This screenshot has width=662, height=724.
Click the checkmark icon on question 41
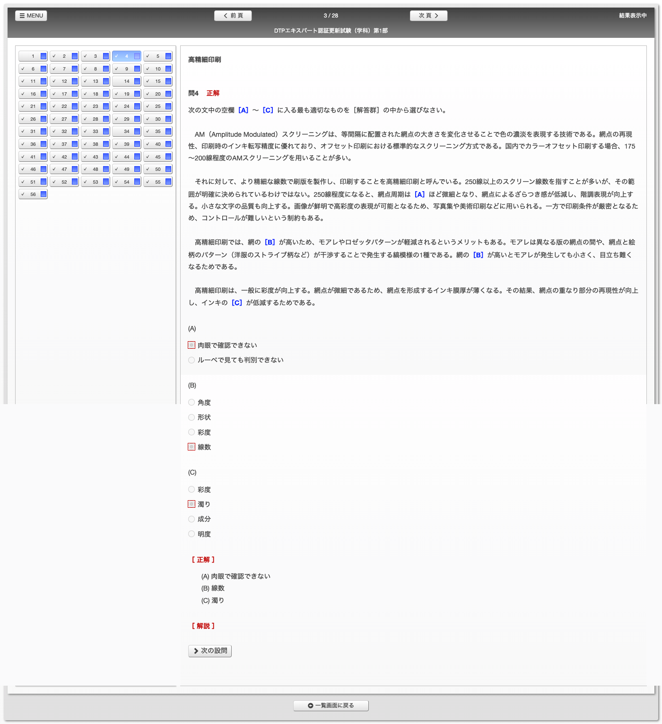[x=23, y=157]
